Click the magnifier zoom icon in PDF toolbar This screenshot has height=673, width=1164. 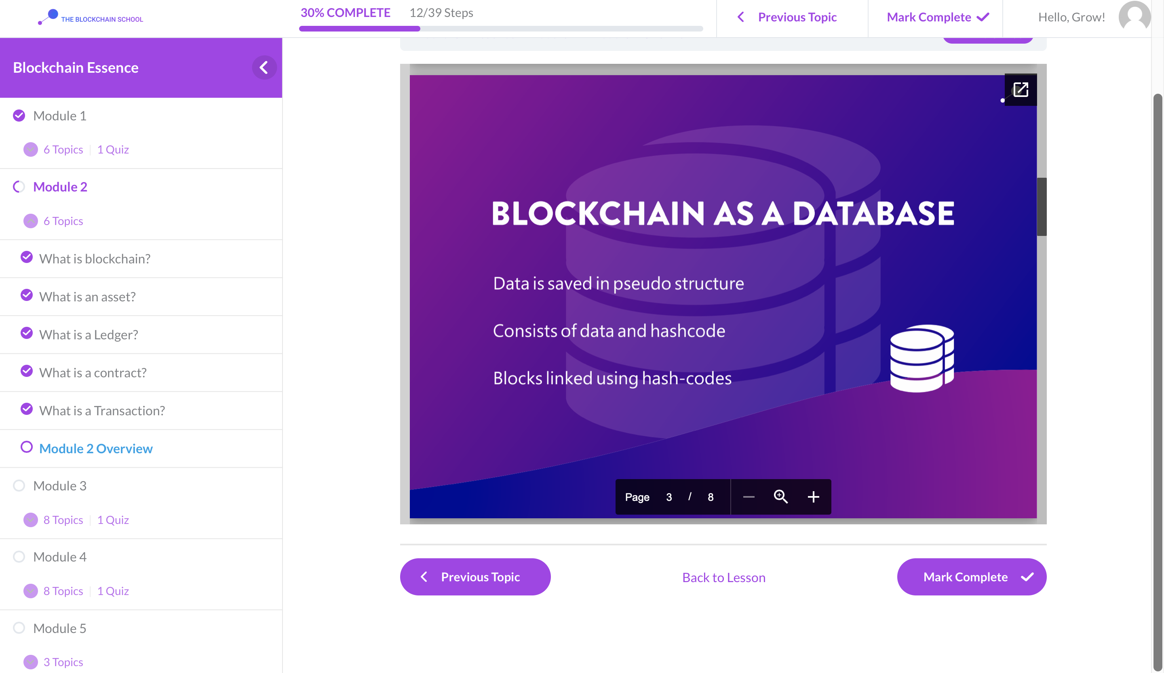click(781, 497)
